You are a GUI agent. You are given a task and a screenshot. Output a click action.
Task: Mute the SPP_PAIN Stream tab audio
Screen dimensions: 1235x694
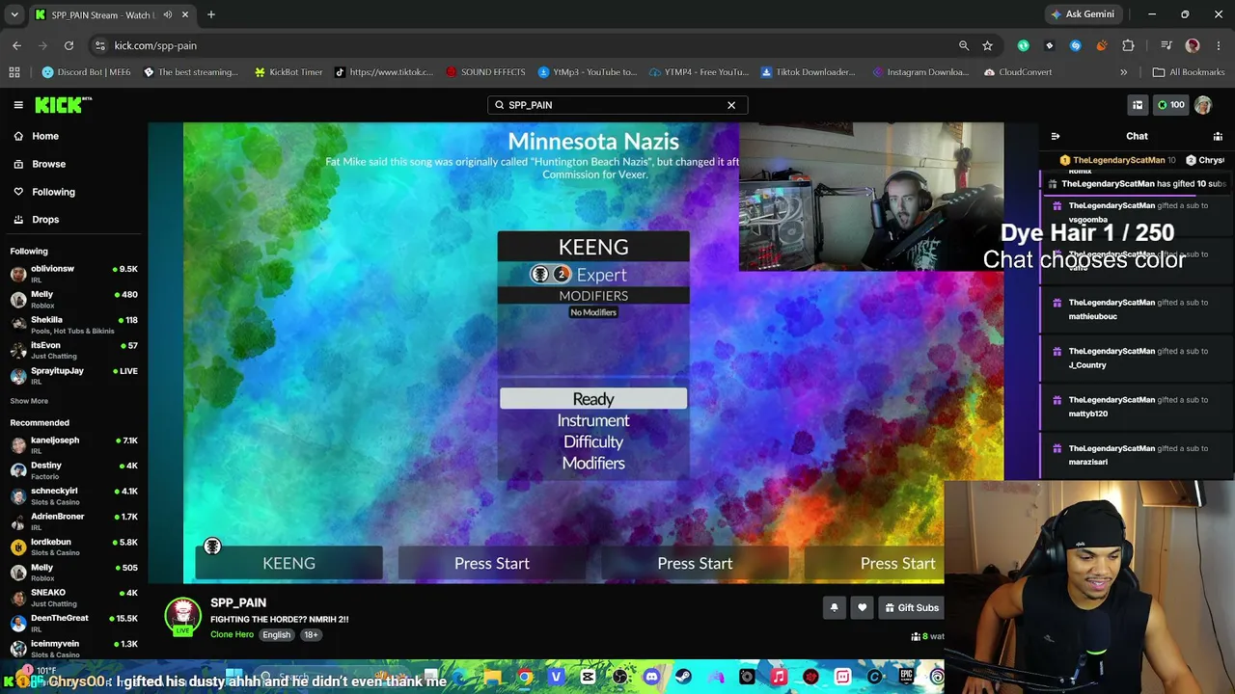point(168,14)
